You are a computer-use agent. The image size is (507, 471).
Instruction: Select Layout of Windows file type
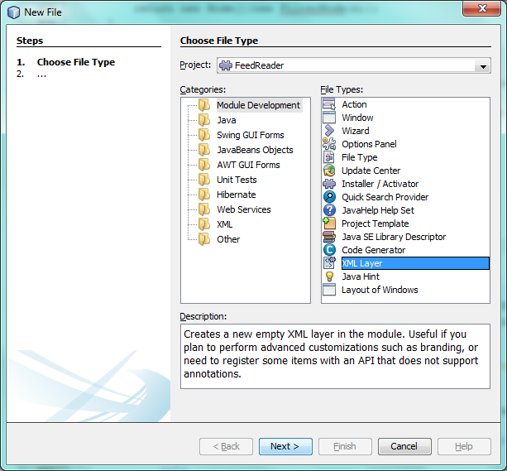point(380,290)
